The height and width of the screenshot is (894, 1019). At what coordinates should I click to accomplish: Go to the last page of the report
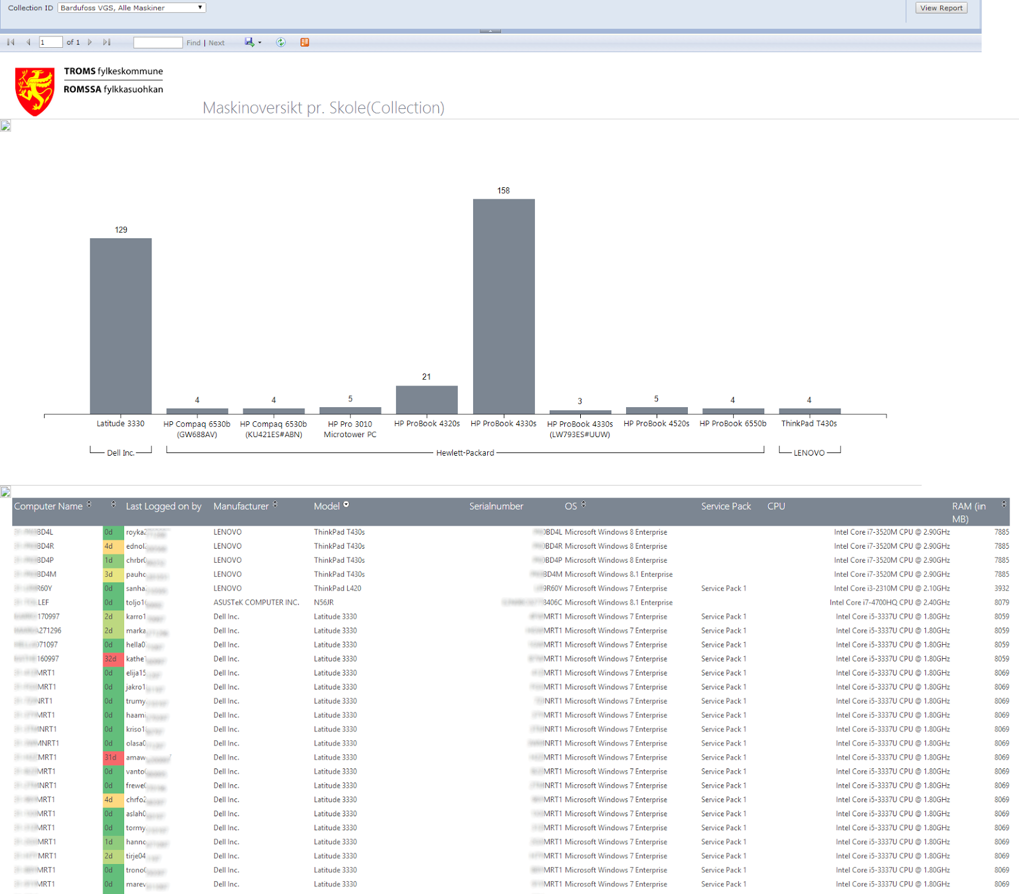pos(106,42)
